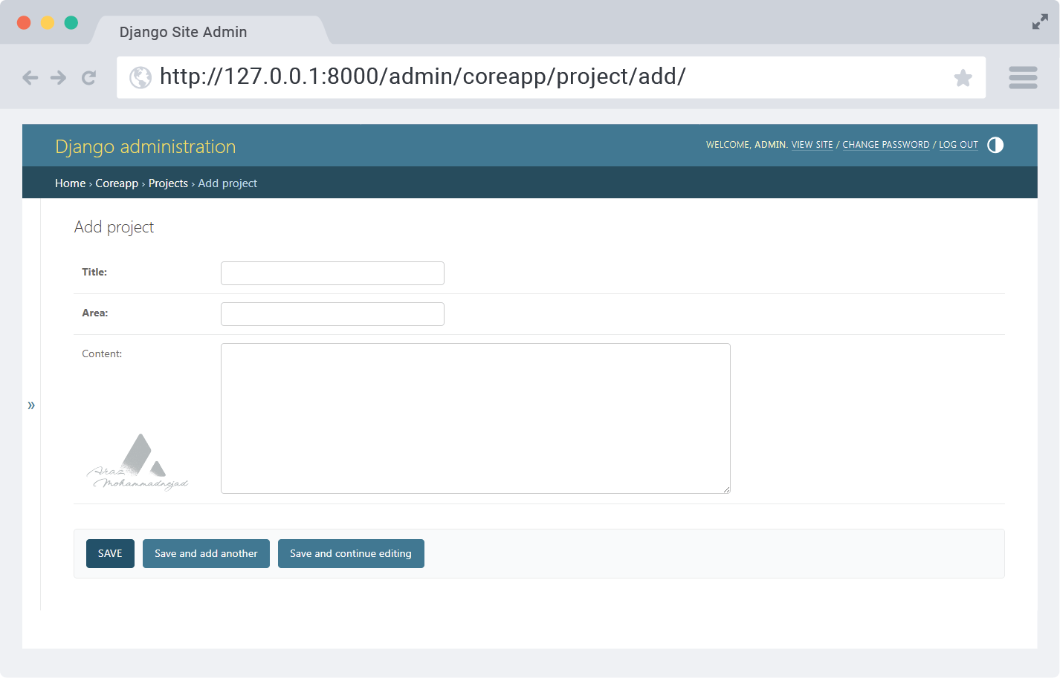The width and height of the screenshot is (1060, 678).
Task: Open the browser hamburger menu
Action: tap(1023, 77)
